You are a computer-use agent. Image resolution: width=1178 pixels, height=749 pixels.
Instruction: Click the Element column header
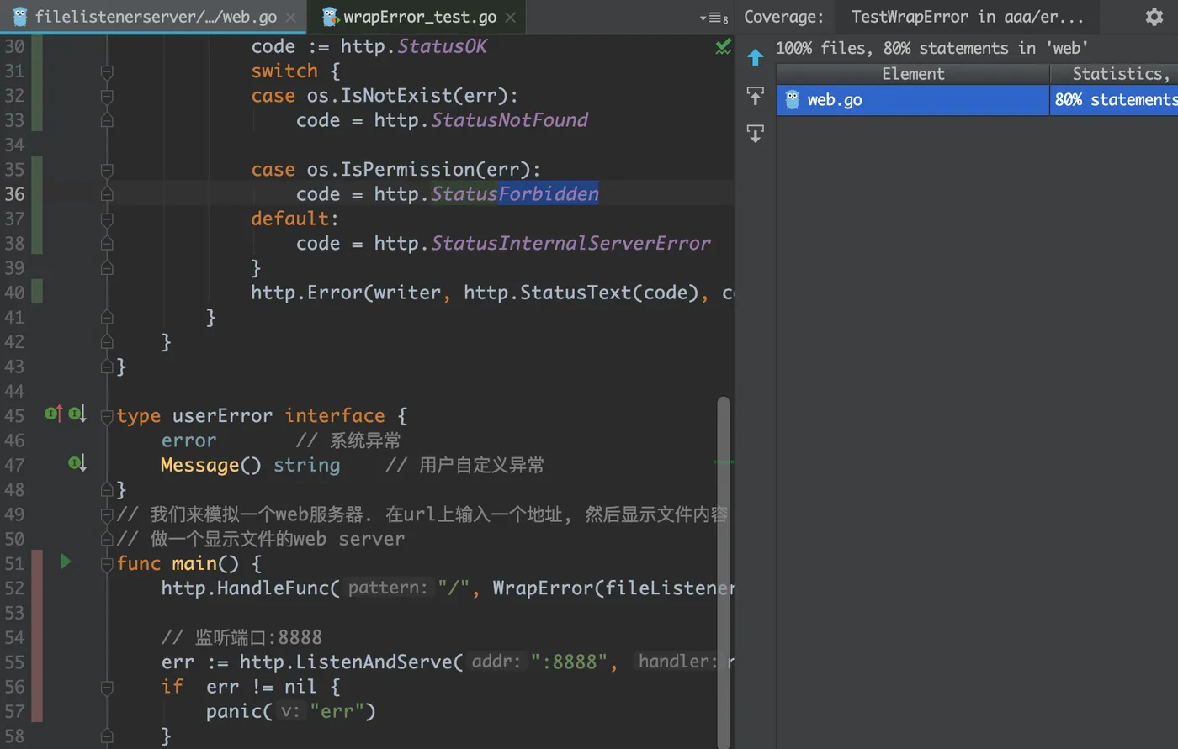tap(913, 74)
